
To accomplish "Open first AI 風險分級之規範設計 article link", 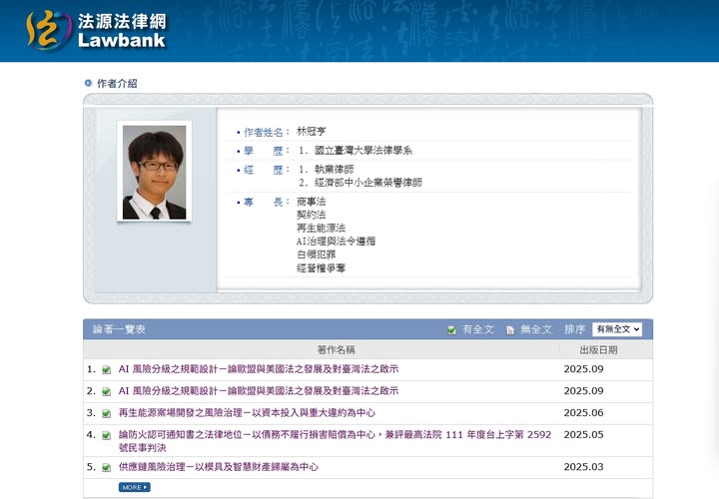I will coord(258,369).
